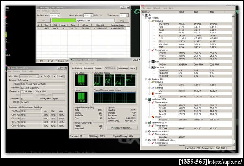Click the Core Temp title bar icon

pos(9,68)
